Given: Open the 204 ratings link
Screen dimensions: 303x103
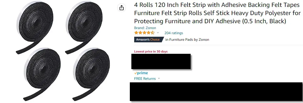Looking at the screenshot, I should click(x=173, y=33).
